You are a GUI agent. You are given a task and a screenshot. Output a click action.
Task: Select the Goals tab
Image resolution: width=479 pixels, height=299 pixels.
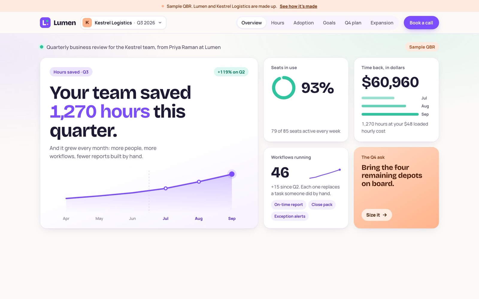[329, 23]
